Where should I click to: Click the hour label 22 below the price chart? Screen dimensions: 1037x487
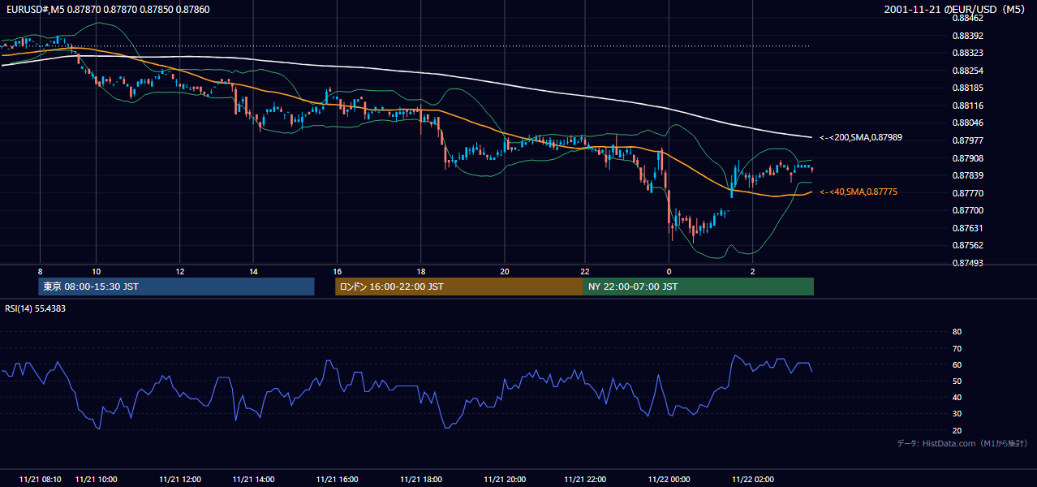[x=586, y=271]
